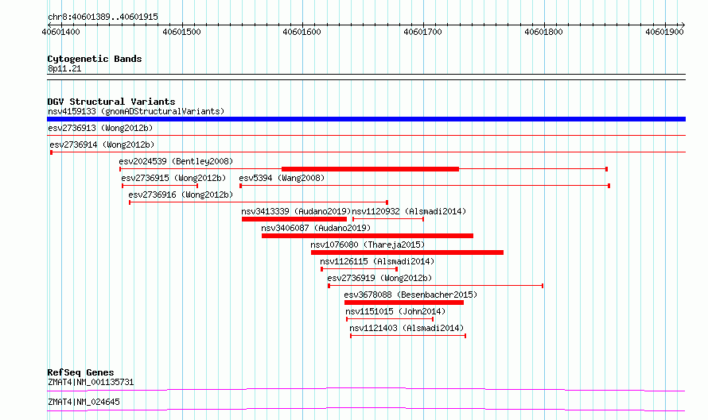Click the red line under nsv1151015

coord(390,319)
